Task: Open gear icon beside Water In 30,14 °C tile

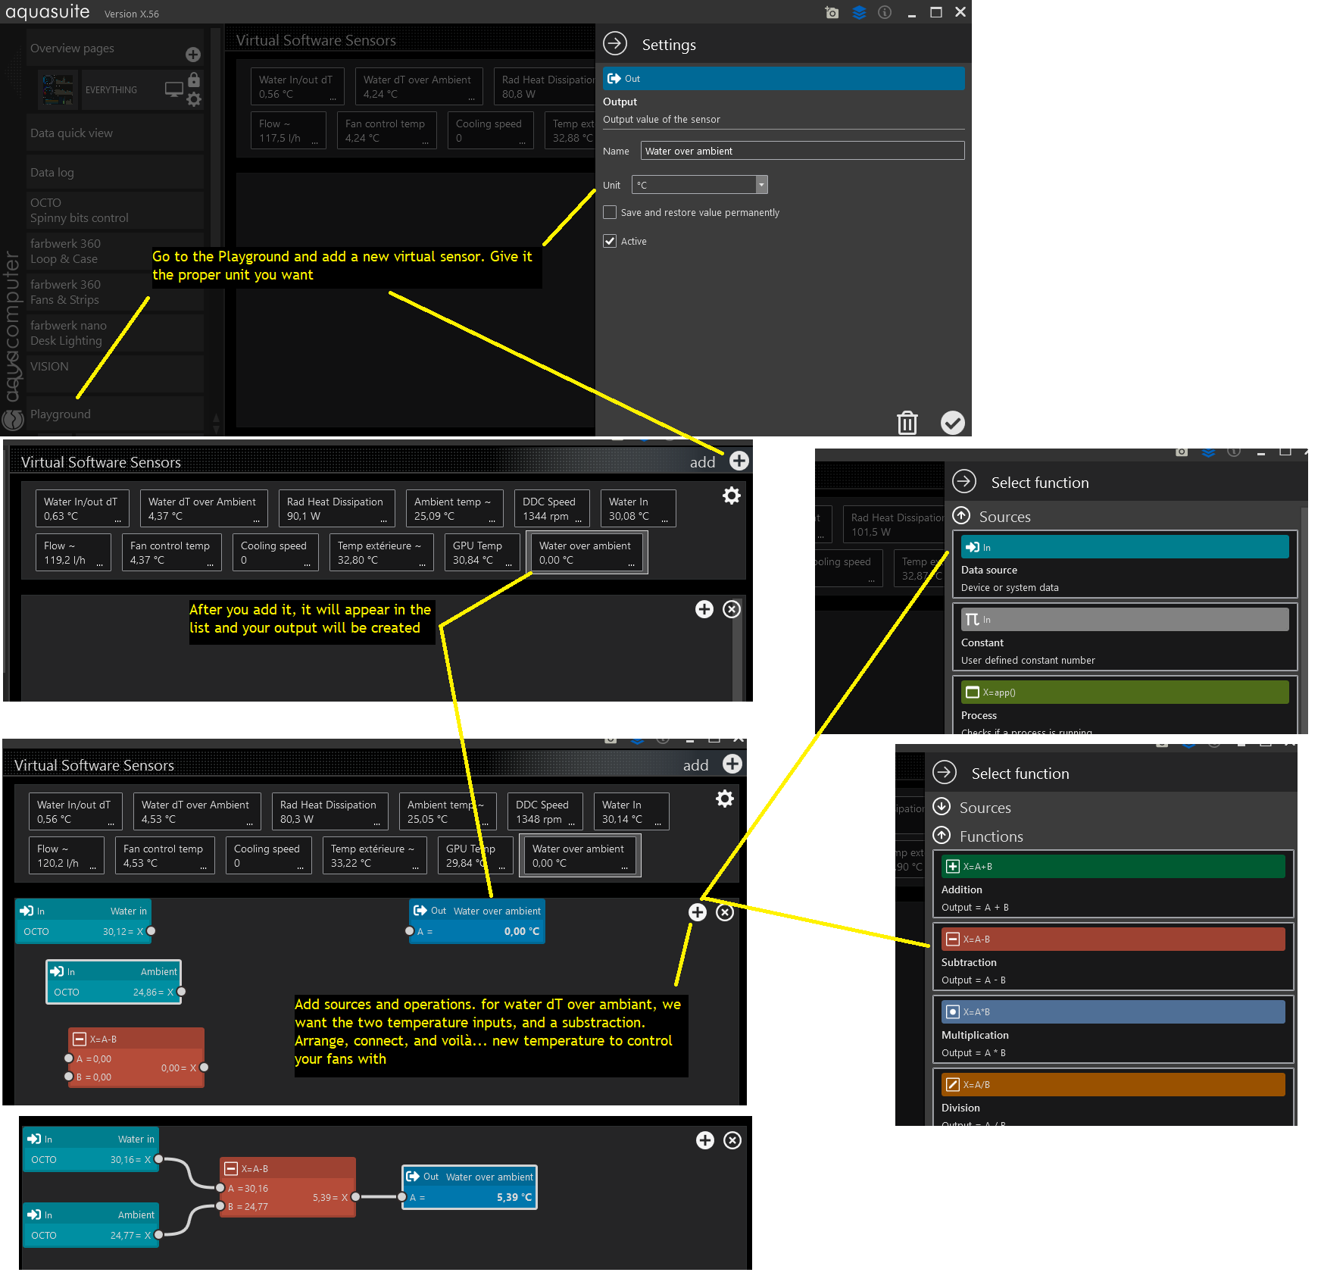Action: click(x=725, y=799)
